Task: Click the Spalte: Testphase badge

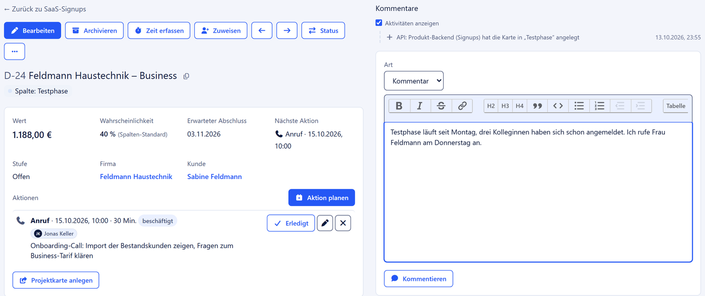Action: pyautogui.click(x=38, y=91)
